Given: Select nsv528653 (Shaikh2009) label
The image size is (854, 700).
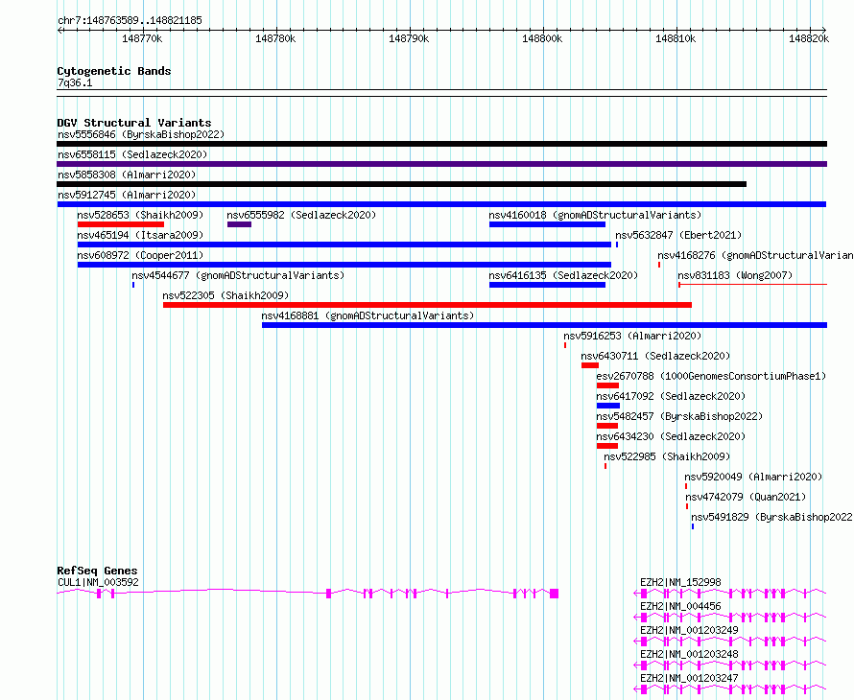Looking at the screenshot, I should point(140,215).
